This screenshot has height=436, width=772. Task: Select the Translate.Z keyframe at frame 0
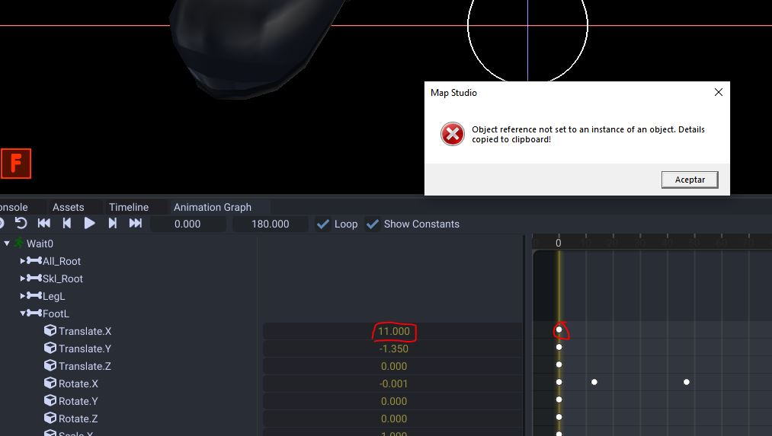(x=559, y=364)
